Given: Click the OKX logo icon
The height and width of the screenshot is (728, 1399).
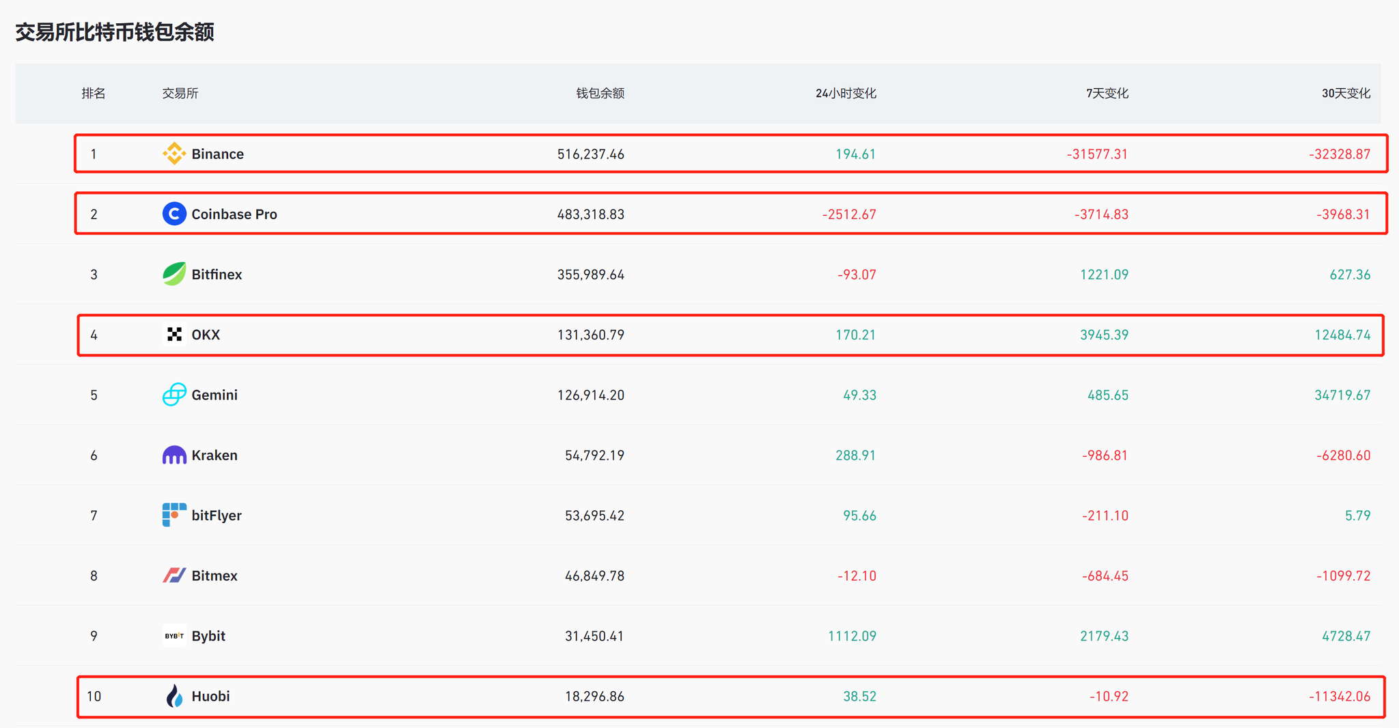Looking at the screenshot, I should tap(174, 334).
